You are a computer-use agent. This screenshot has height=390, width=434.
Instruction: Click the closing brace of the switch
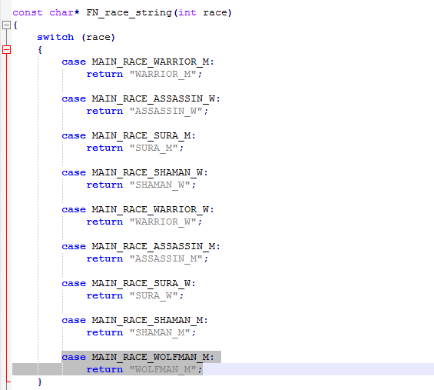40,382
